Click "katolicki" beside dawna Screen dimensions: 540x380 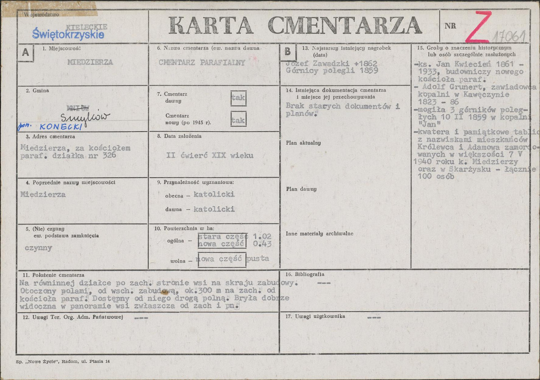tap(214, 209)
